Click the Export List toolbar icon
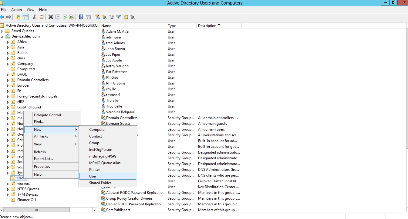The image size is (408, 219). tap(72, 17)
